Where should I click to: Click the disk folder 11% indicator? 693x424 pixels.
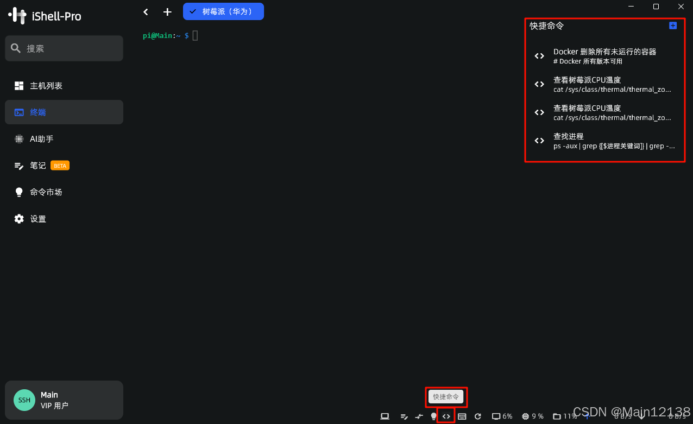tap(565, 416)
